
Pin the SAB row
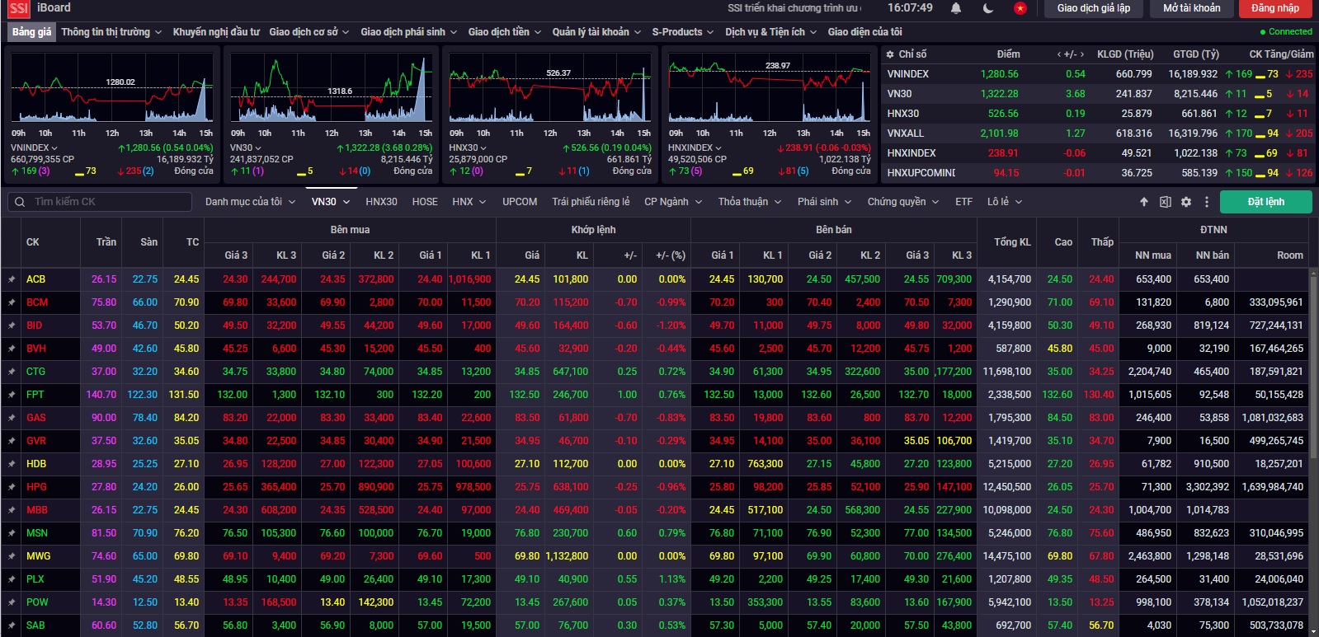click(12, 625)
